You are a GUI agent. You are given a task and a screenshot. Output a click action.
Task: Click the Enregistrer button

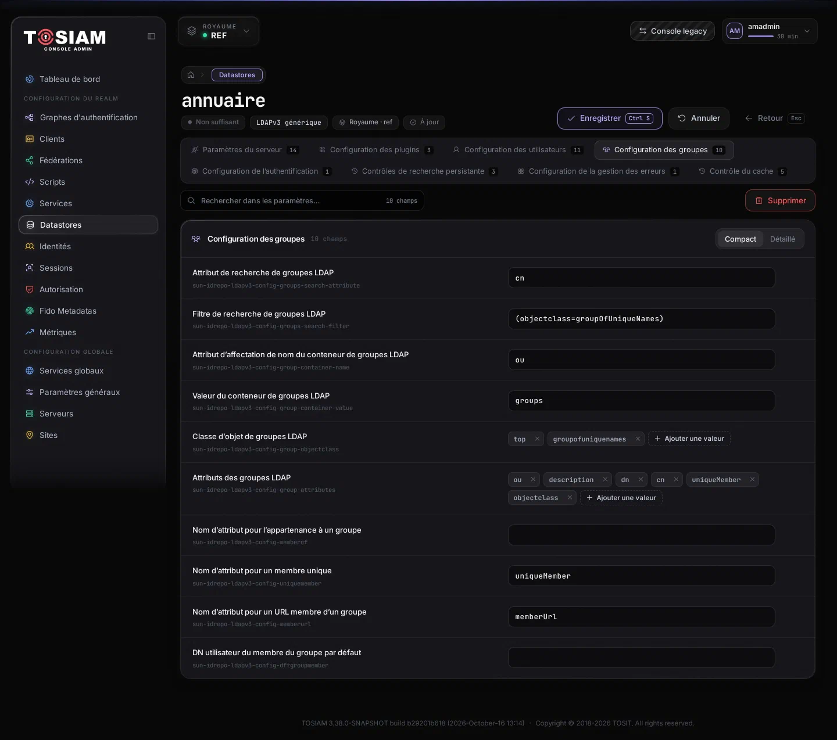(610, 118)
